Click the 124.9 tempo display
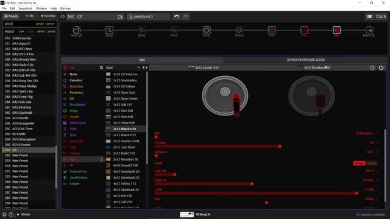 click(380, 16)
